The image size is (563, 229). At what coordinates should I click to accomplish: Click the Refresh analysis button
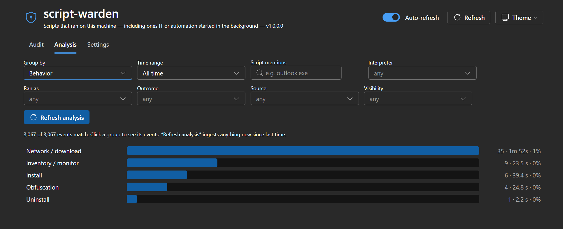click(57, 117)
